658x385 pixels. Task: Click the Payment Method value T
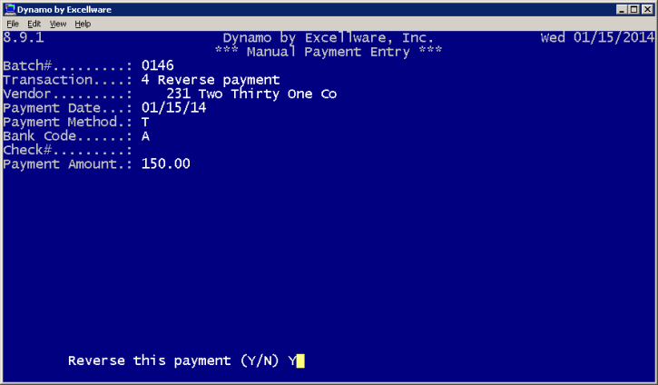(x=145, y=123)
